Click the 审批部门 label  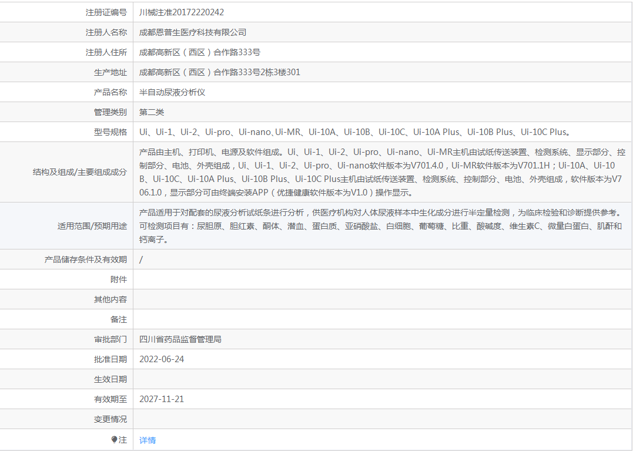(x=110, y=339)
